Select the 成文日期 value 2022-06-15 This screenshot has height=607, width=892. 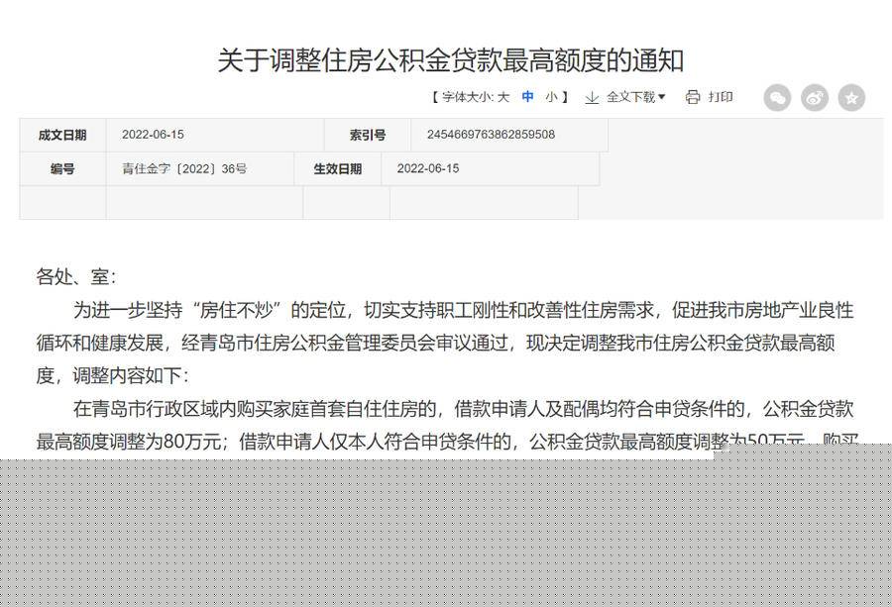pos(153,135)
